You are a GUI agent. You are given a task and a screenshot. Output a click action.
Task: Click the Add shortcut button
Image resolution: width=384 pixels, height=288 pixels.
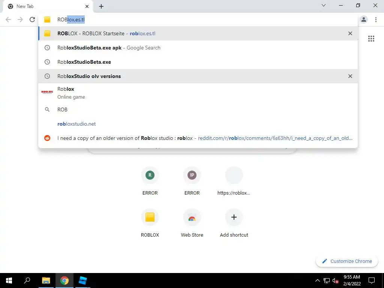tap(234, 223)
